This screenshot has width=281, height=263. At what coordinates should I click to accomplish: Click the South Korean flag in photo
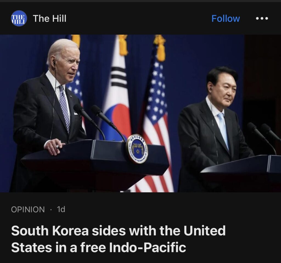coord(116,93)
